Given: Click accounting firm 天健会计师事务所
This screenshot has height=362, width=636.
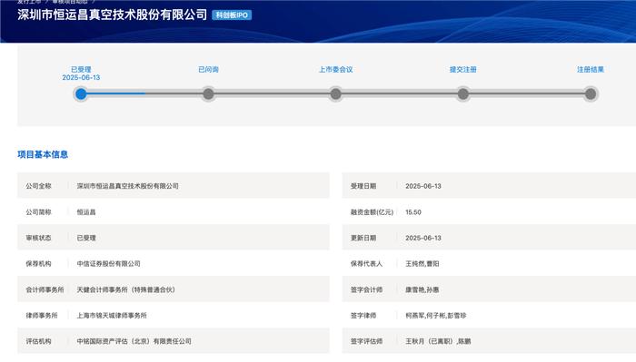Looking at the screenshot, I should [x=125, y=289].
